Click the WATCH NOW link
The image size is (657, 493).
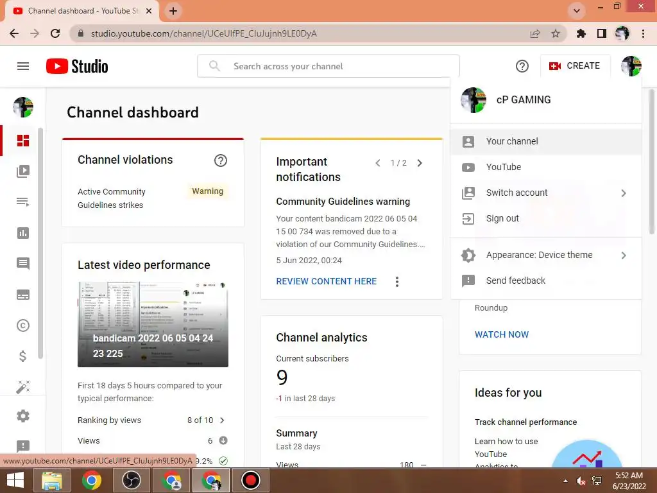tap(502, 334)
